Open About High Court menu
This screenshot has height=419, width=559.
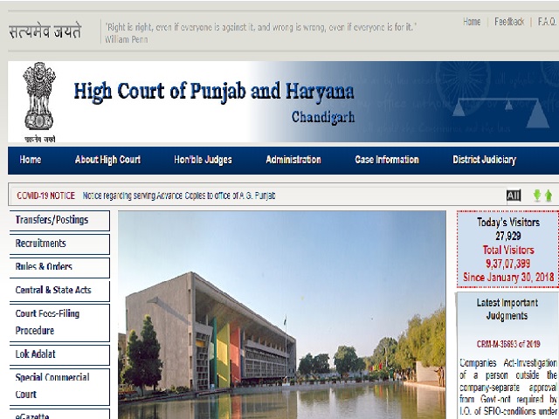tap(107, 160)
